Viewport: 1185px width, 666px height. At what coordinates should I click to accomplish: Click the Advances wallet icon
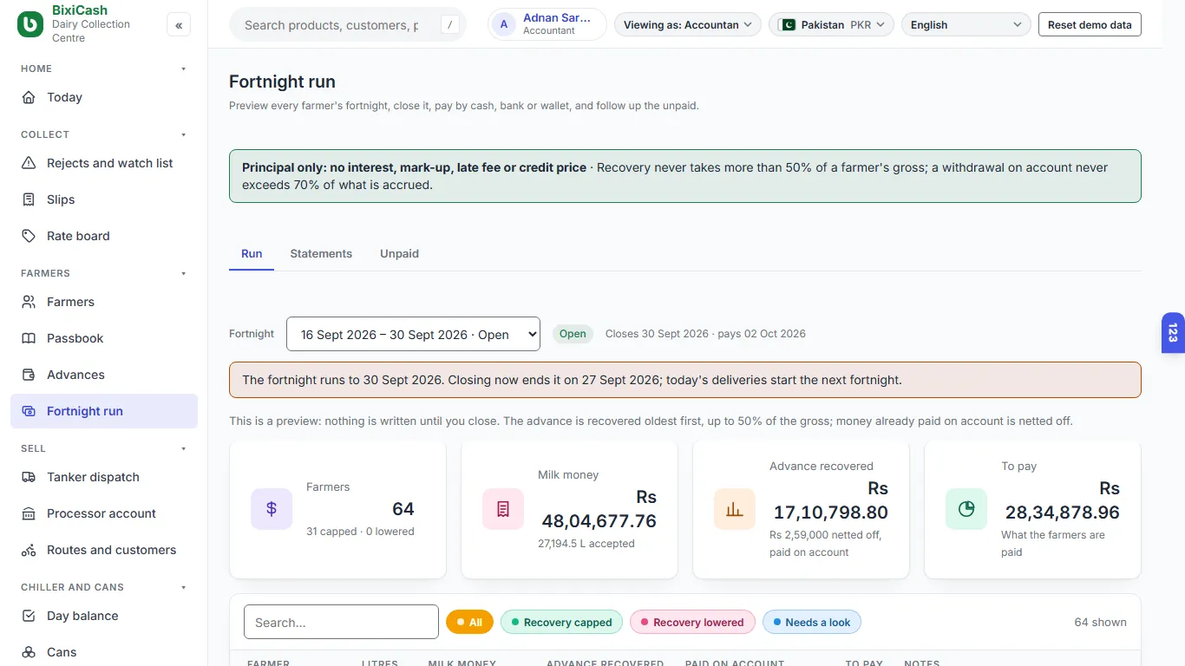pos(29,375)
